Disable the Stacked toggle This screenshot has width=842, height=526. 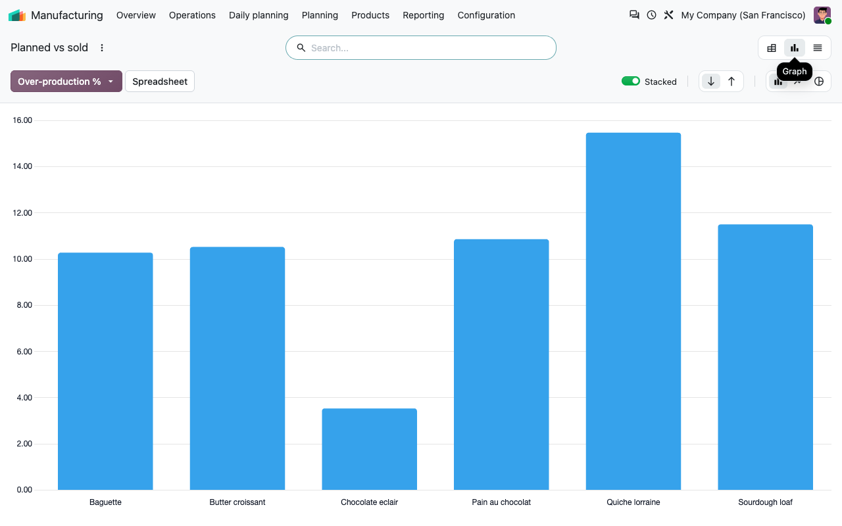point(631,81)
